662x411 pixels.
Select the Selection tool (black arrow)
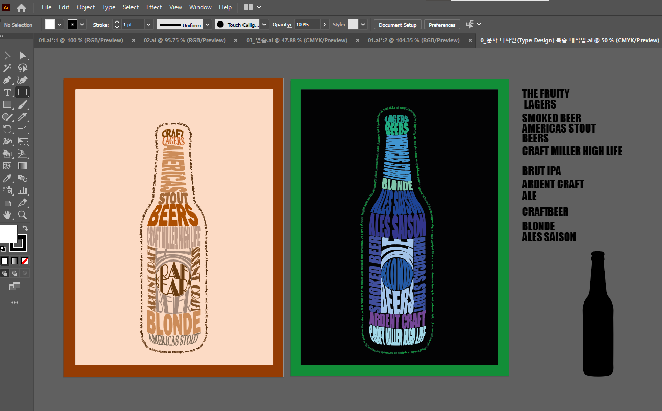click(x=7, y=55)
